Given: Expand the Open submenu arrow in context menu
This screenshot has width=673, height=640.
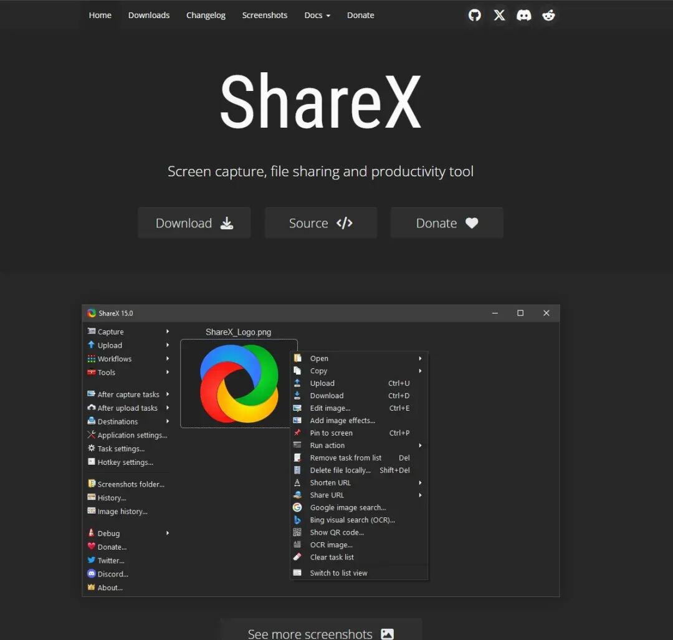Looking at the screenshot, I should click(x=420, y=358).
